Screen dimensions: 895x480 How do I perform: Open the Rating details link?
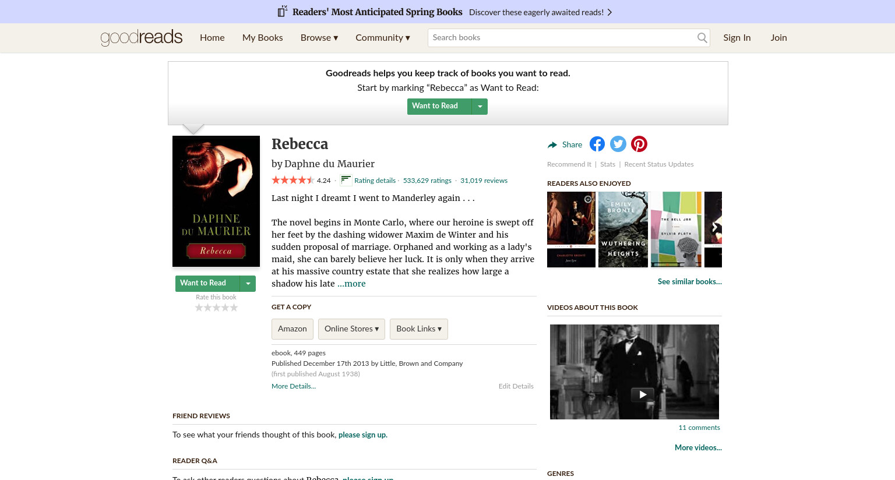[375, 181]
